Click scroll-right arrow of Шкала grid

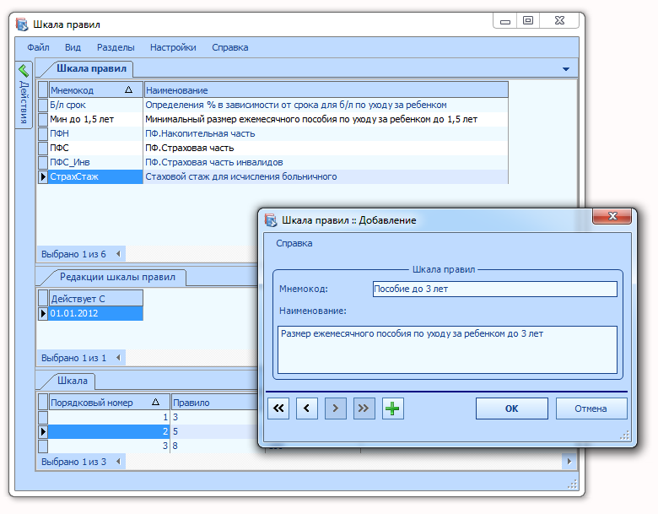pos(569,462)
